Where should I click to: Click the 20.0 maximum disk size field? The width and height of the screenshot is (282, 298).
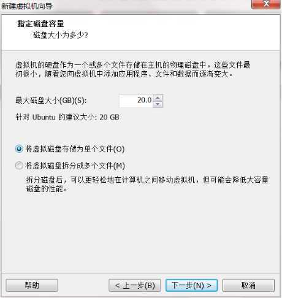136,101
